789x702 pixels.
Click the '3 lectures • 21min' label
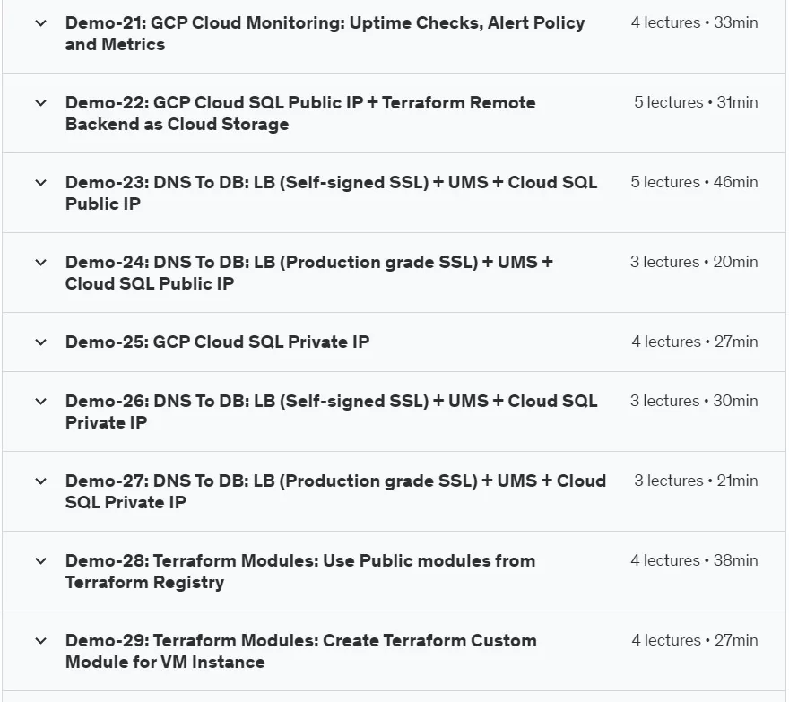point(696,481)
